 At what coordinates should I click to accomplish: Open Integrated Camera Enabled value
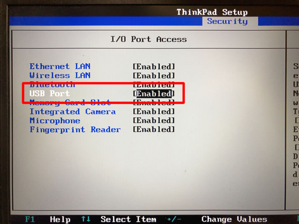tap(154, 112)
